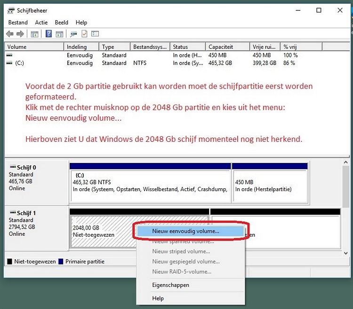Choose Nieuw eenvoudig volume... from context menu

[x=191, y=231]
